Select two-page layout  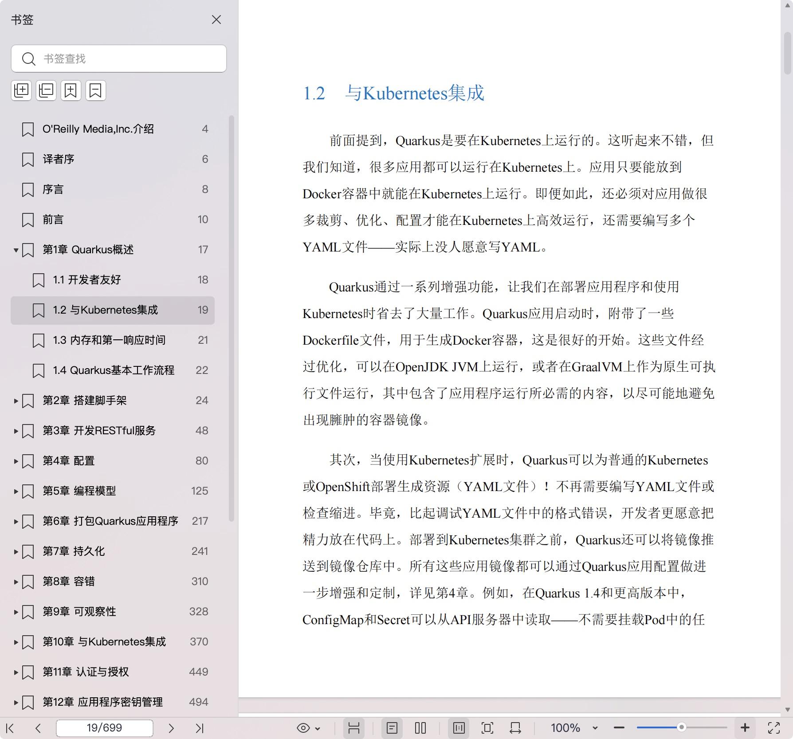[420, 728]
